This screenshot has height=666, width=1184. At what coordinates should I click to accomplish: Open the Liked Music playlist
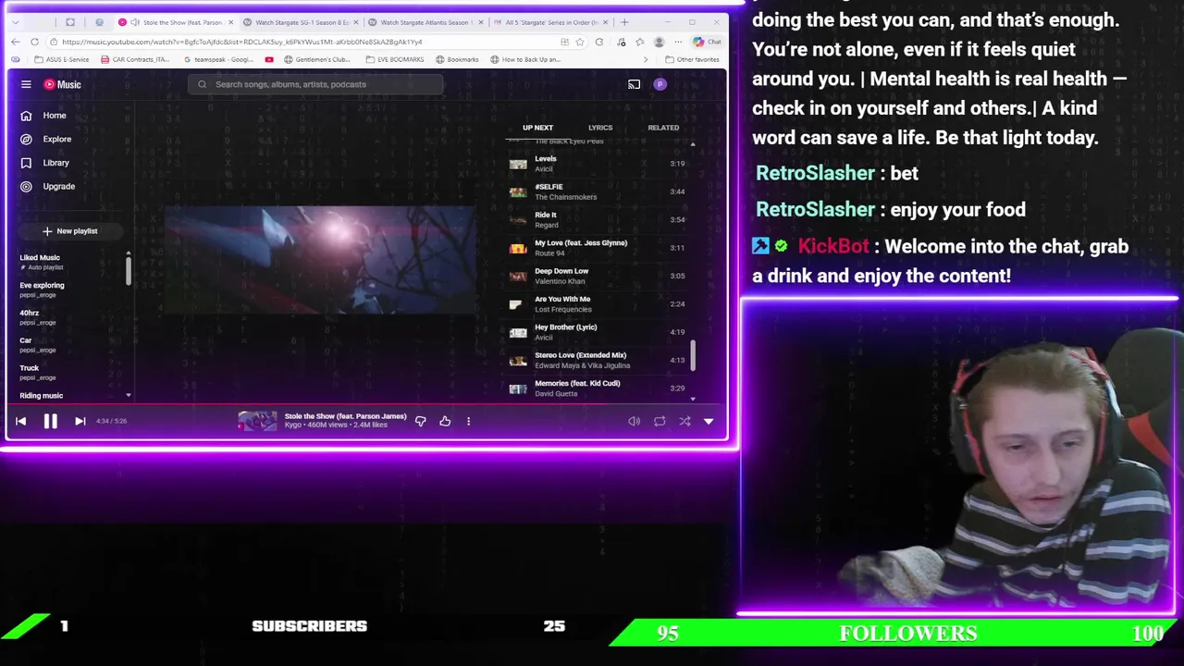42,262
